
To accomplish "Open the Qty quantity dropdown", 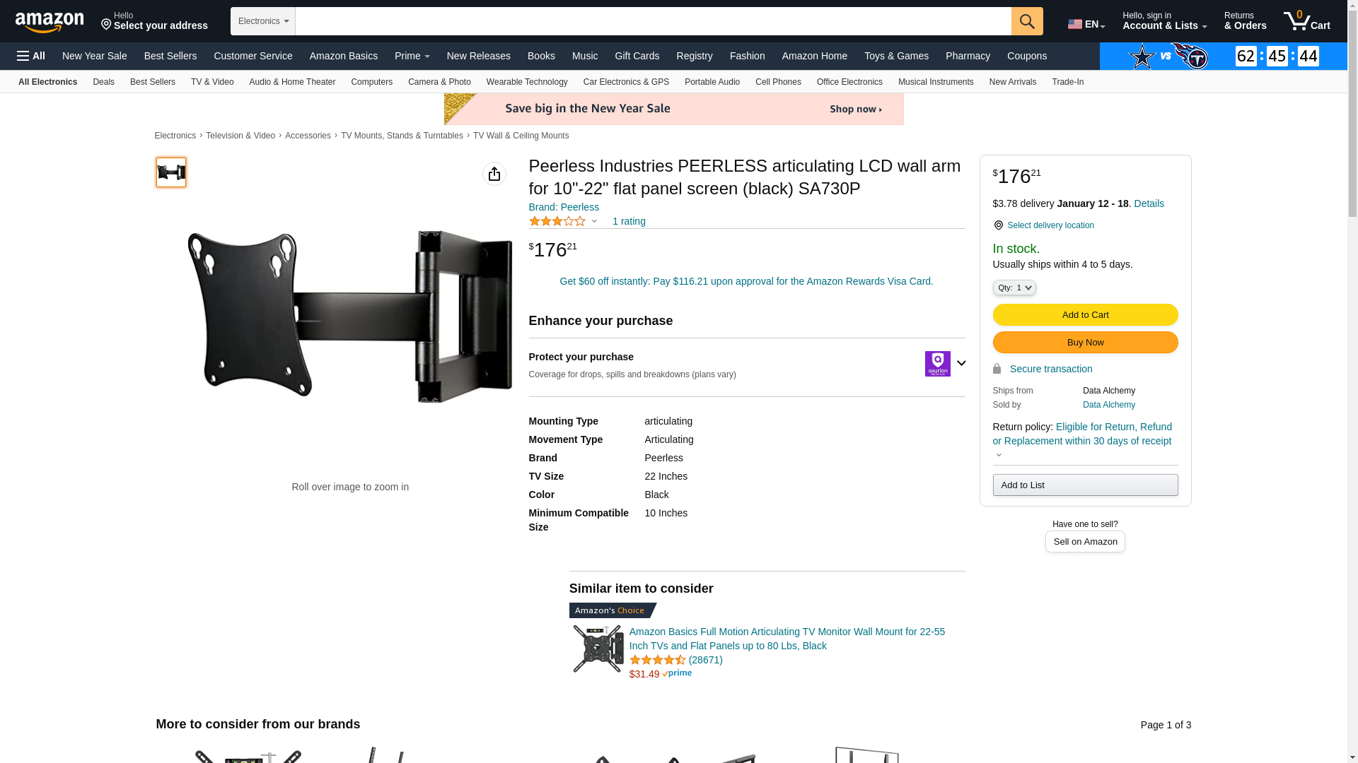I will click(1014, 288).
